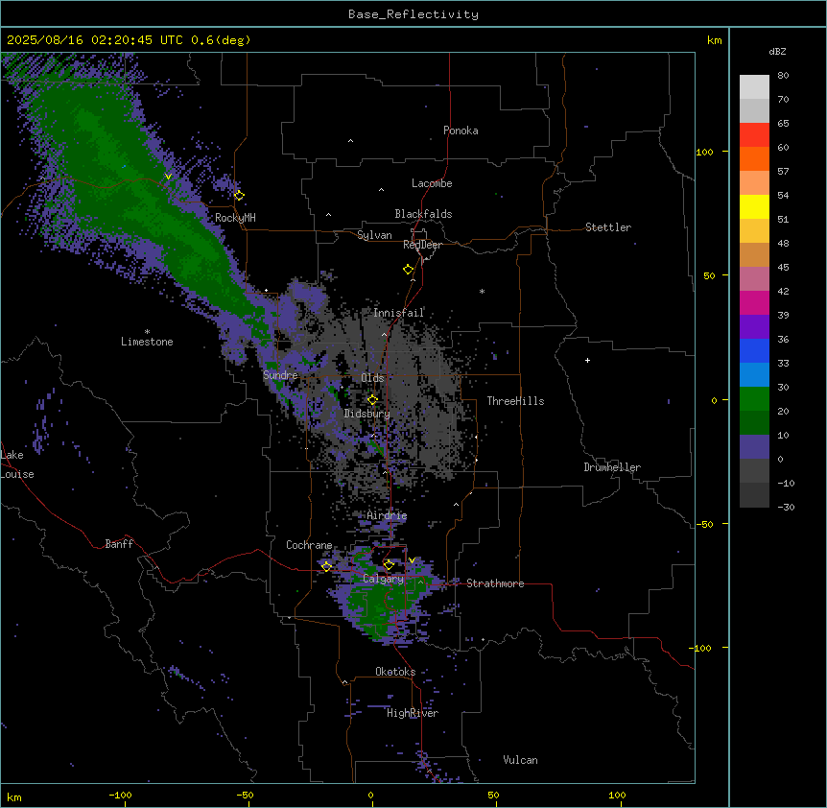Click the 50 tick on the right vertical axis
Screen dimensions: 827x808
[x=709, y=275]
